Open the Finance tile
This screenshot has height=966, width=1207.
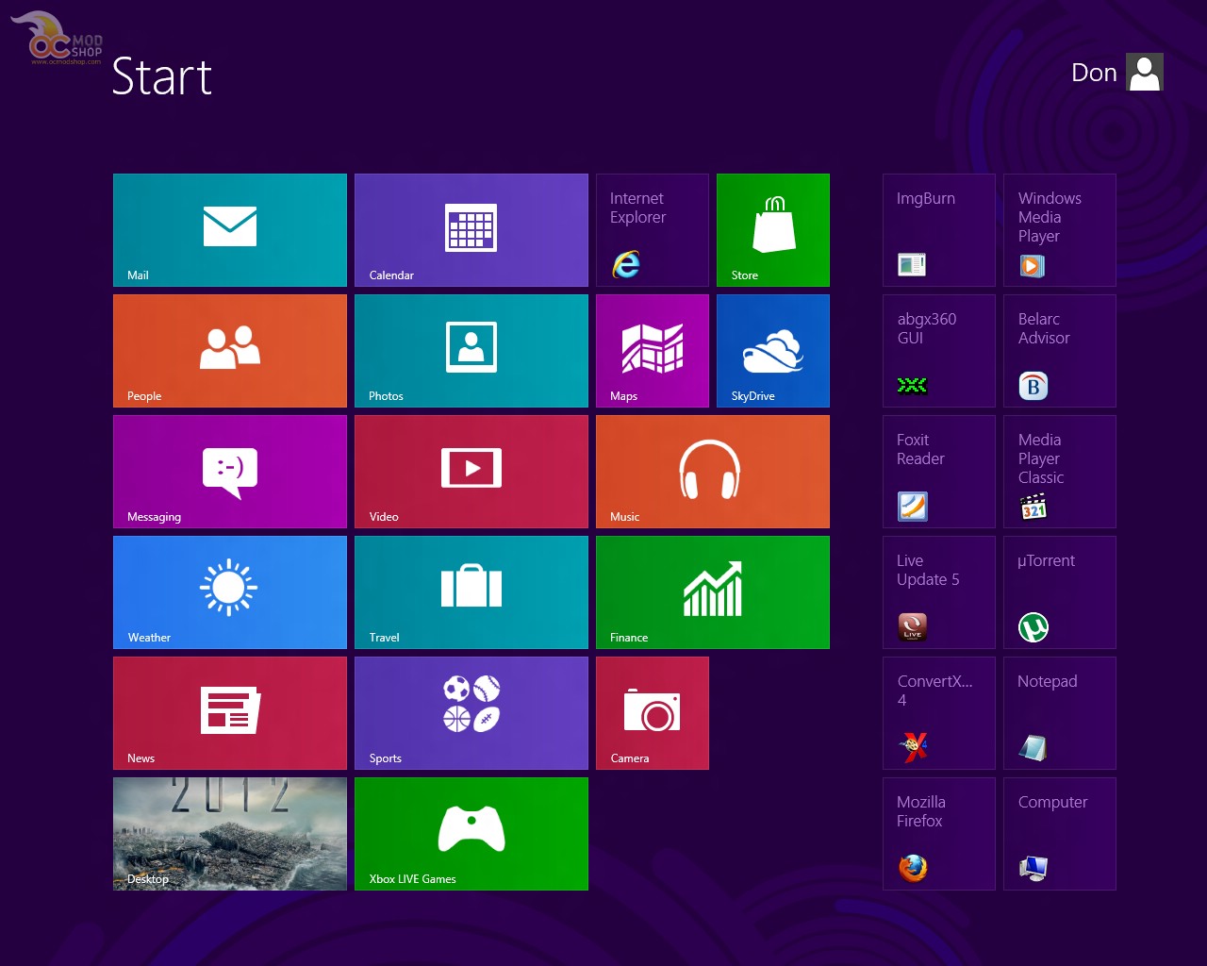[x=713, y=592]
